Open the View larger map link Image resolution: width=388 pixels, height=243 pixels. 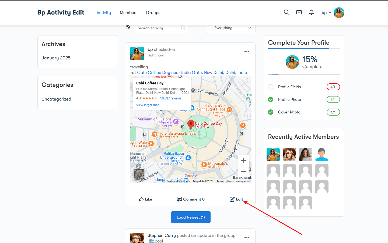coord(148,105)
